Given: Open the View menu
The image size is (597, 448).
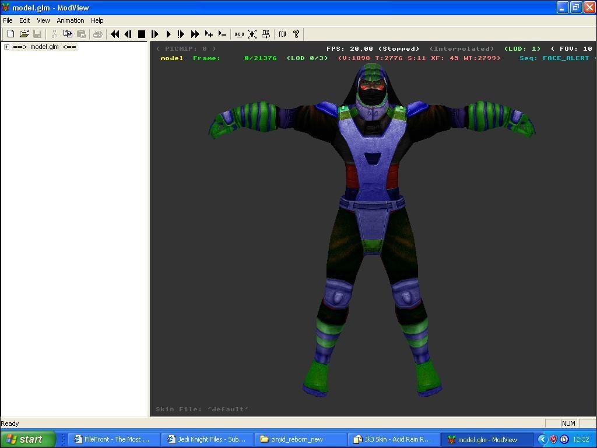Looking at the screenshot, I should click(43, 20).
